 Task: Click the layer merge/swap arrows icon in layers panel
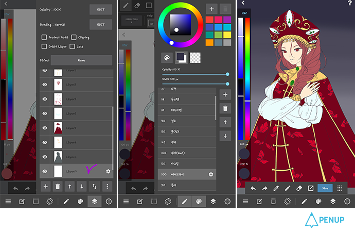point(95,187)
